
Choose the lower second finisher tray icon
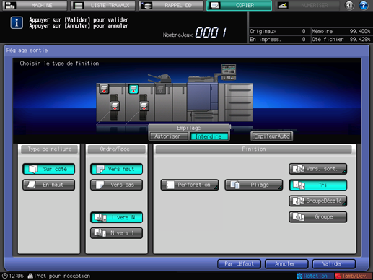[144, 106]
